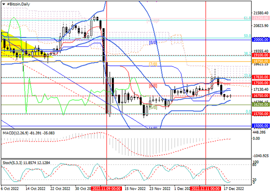
Task: Select the 2022.12.11 00:00 date marker
Action: 205,188
